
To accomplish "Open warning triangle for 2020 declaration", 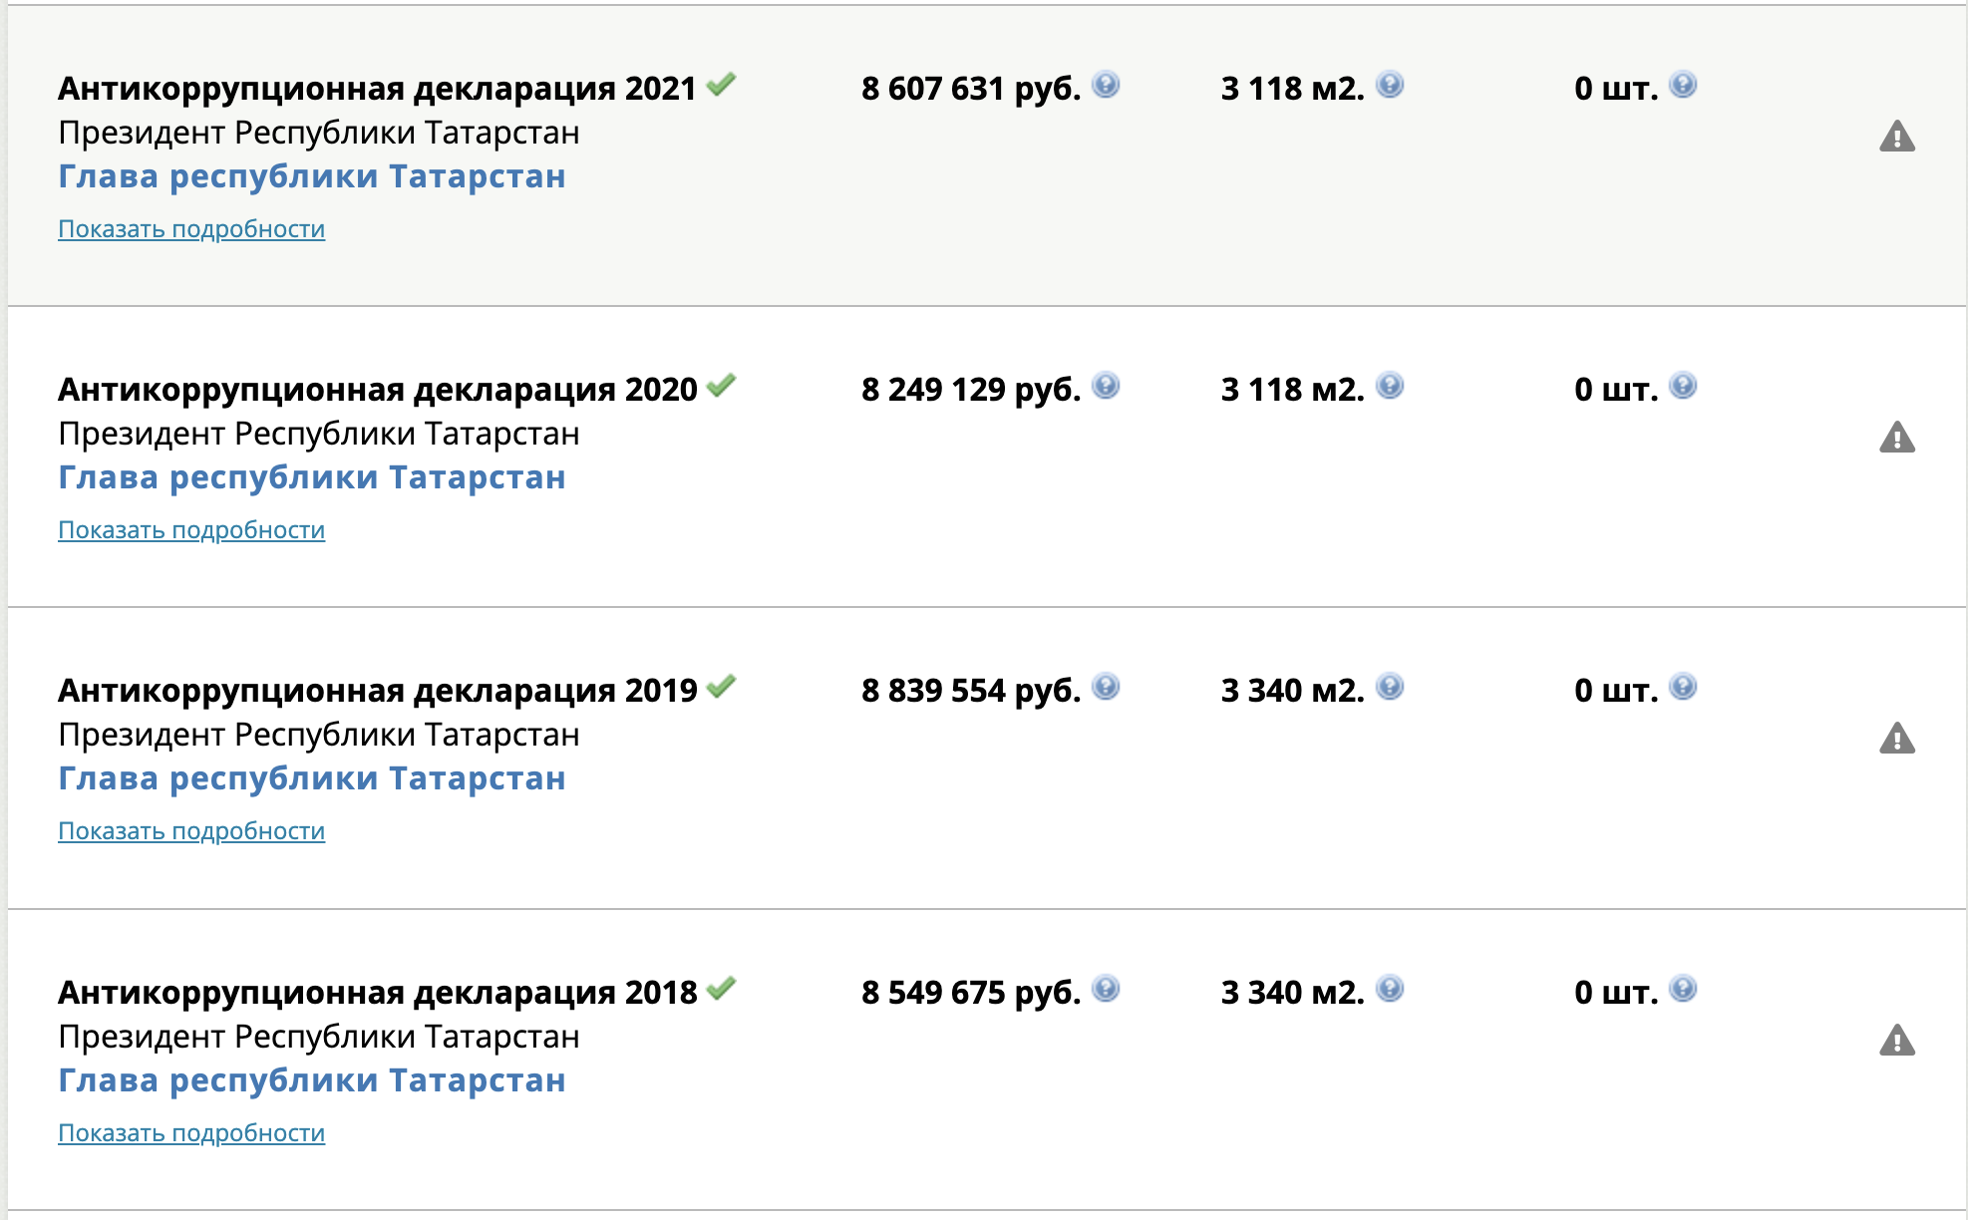I will click(x=1897, y=437).
